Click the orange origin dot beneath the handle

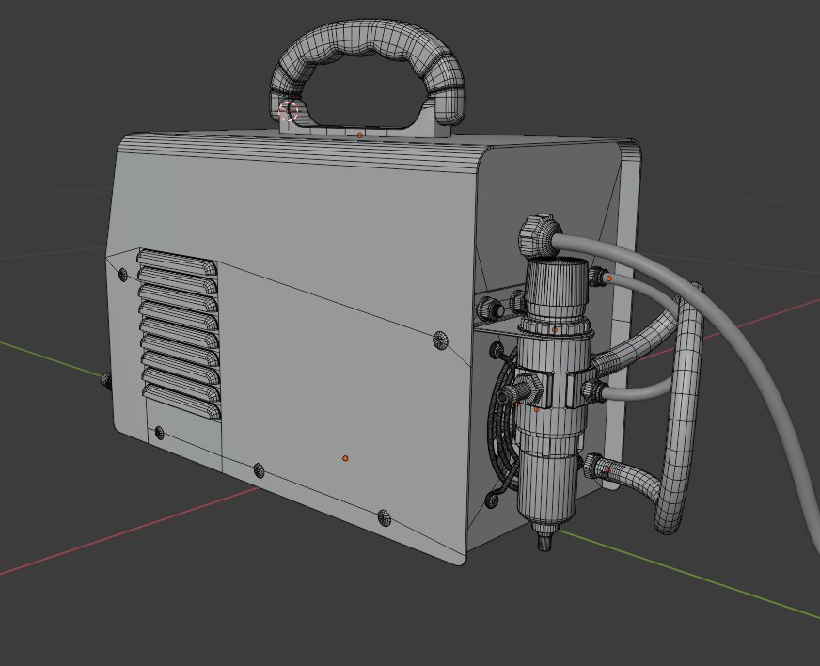pyautogui.click(x=359, y=135)
